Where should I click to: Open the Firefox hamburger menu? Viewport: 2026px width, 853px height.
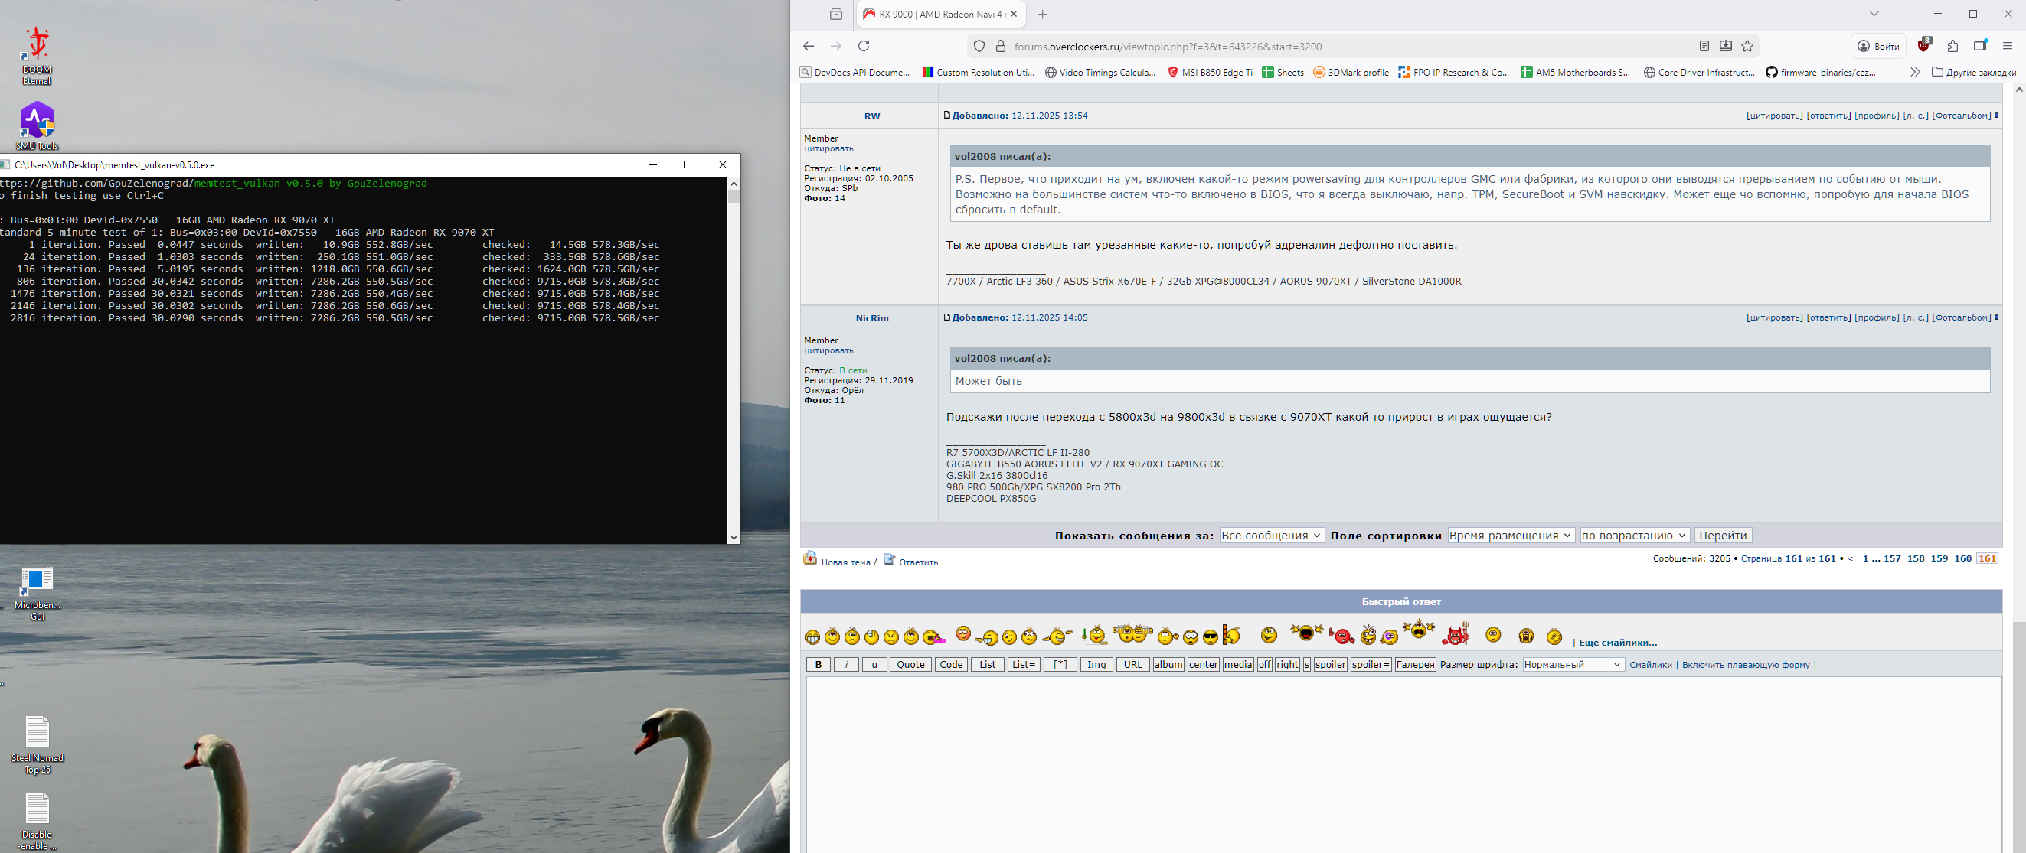click(2007, 47)
